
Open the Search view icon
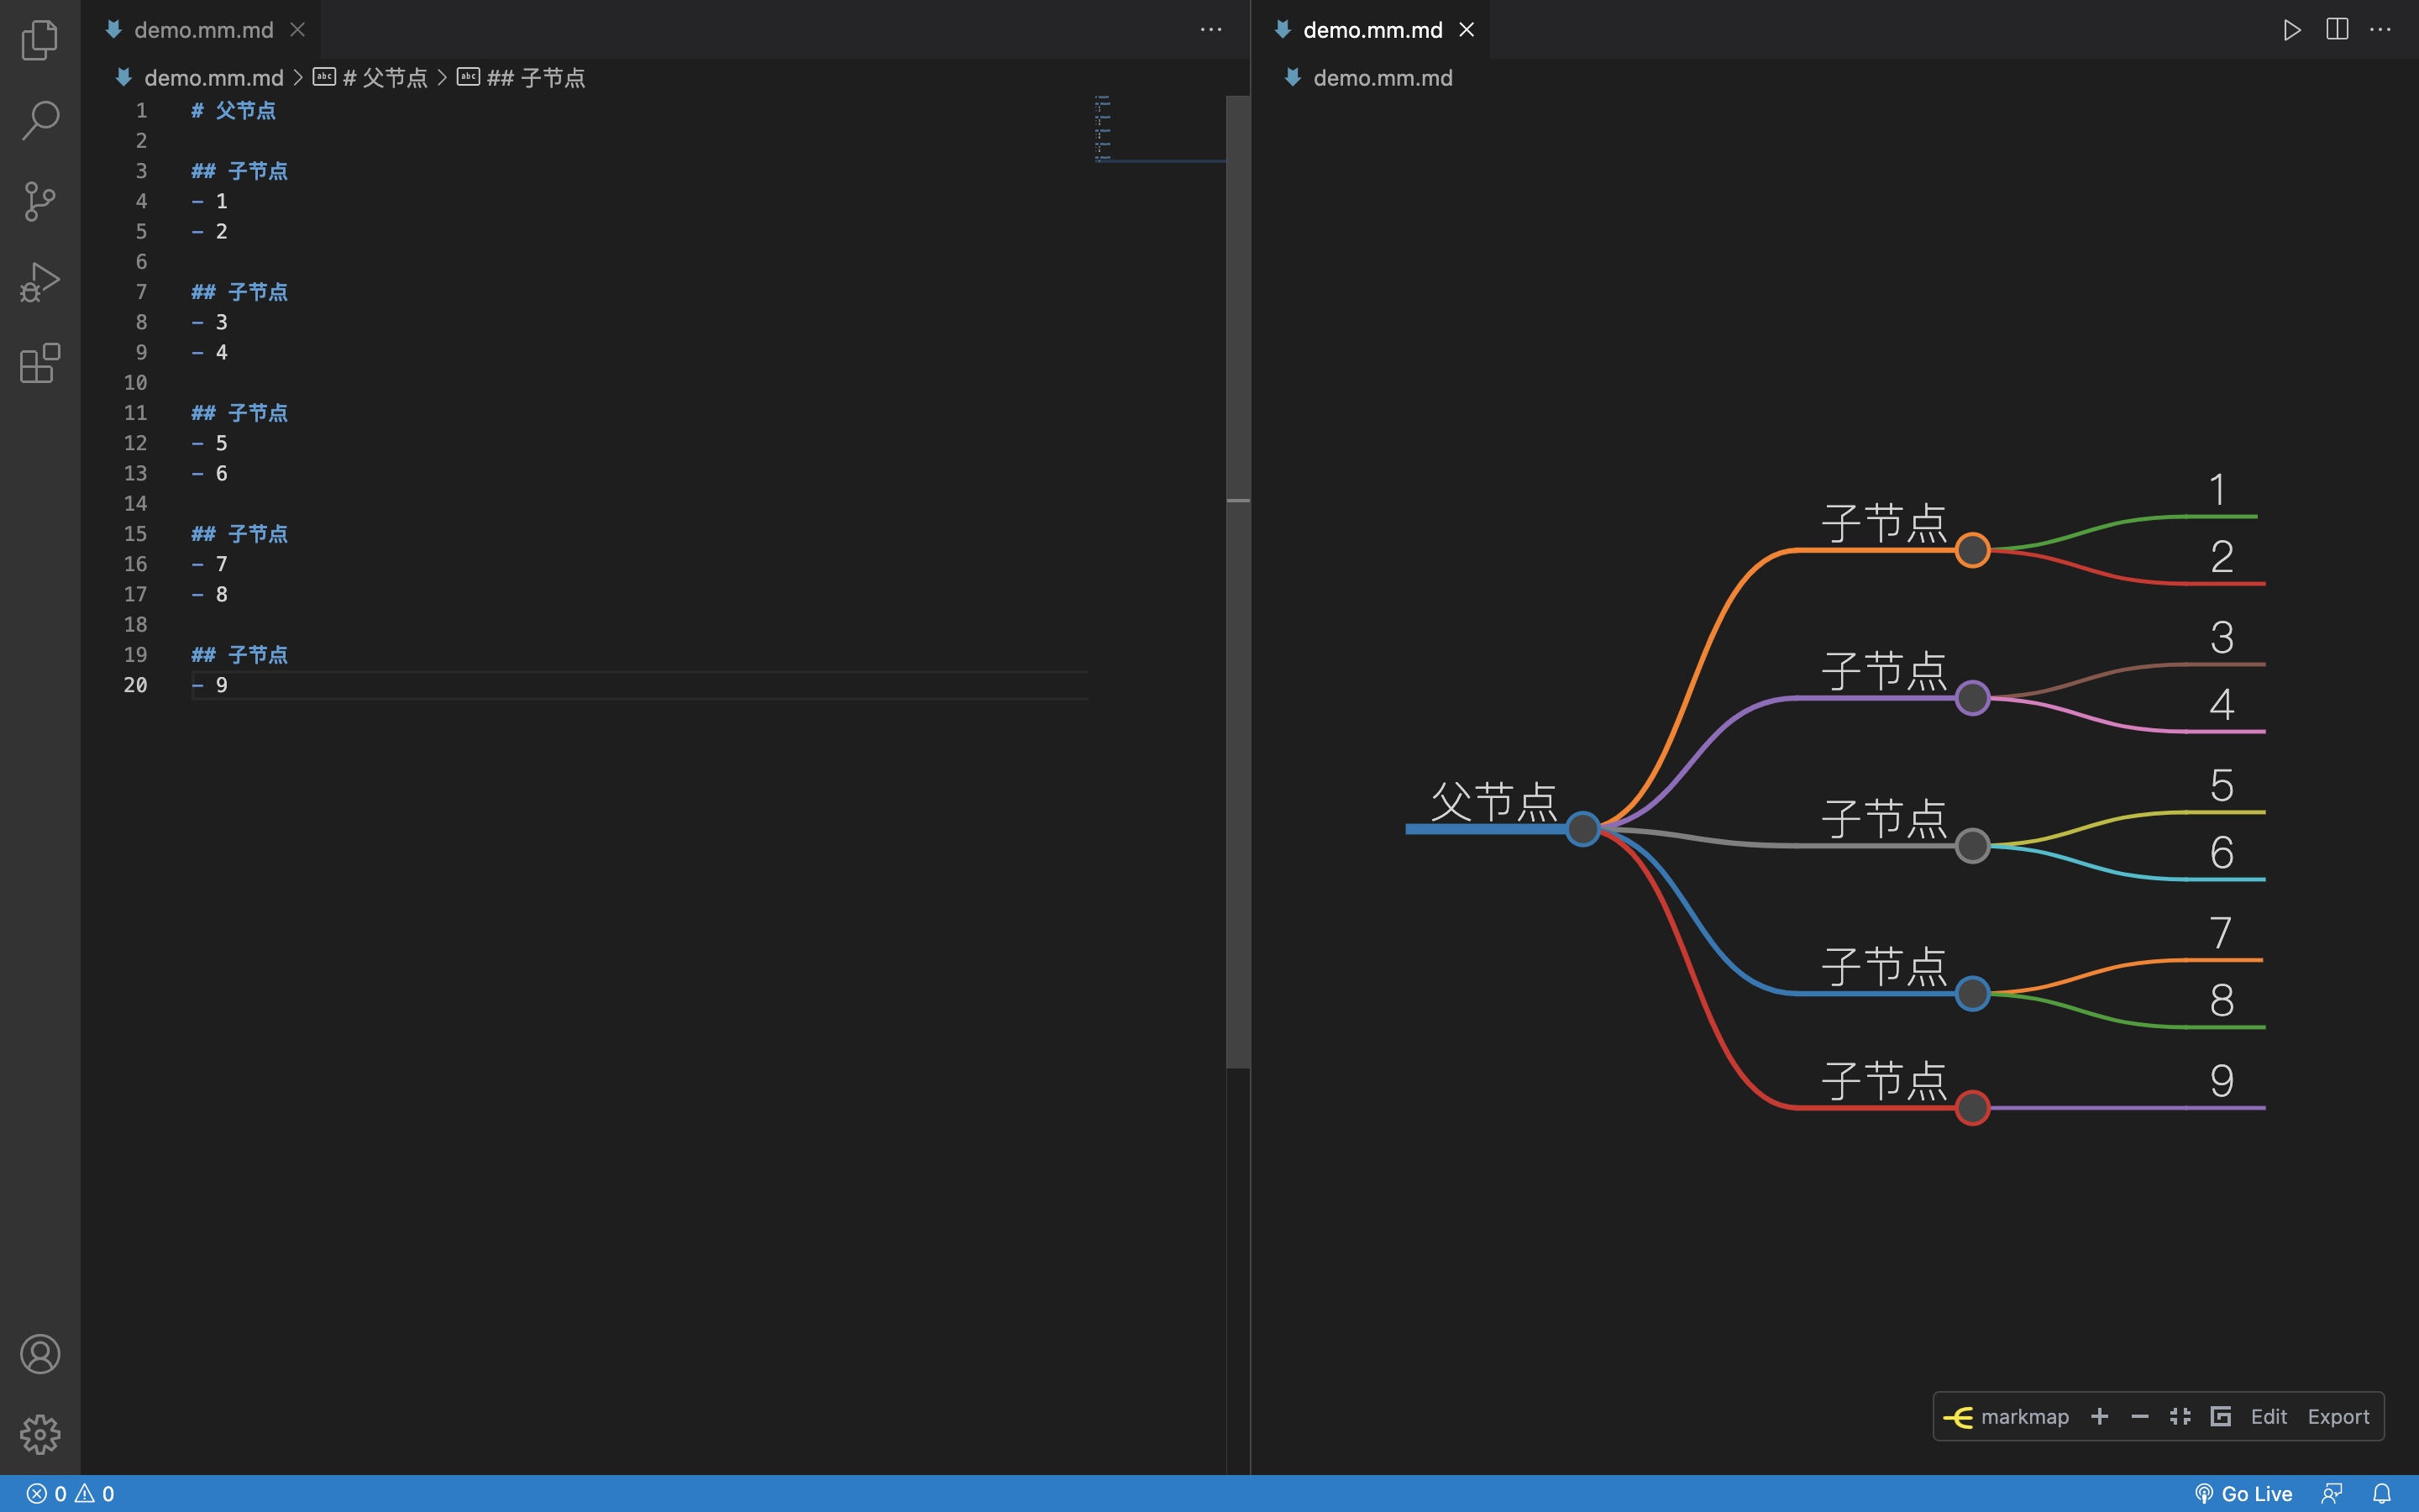[40, 120]
